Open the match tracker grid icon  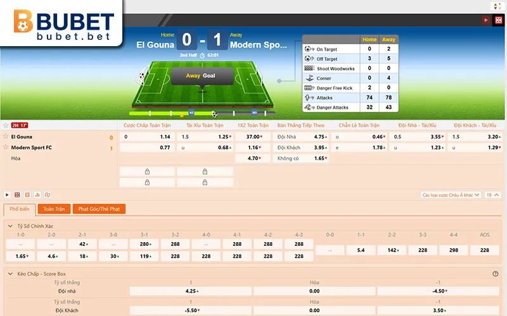pos(17,195)
